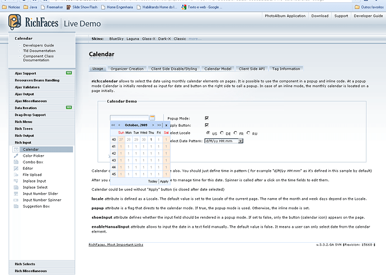The width and height of the screenshot is (386, 279).
Task: Apply the Dark-X skin
Action: tap(164, 39)
